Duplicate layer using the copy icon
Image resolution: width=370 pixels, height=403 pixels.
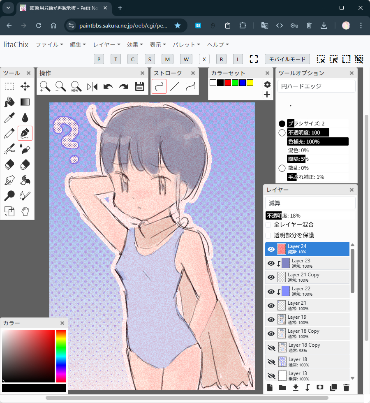(333, 387)
